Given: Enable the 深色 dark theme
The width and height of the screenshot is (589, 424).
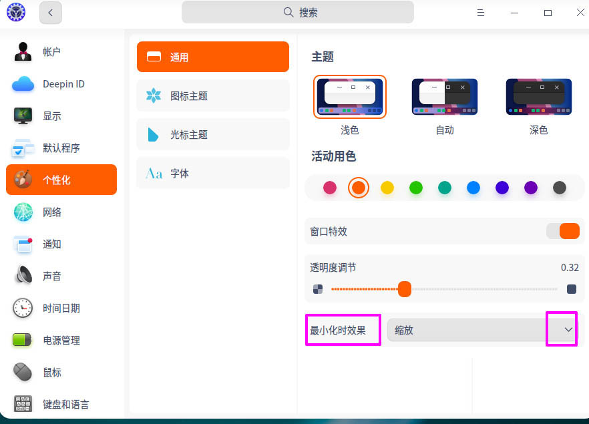Looking at the screenshot, I should [x=538, y=96].
